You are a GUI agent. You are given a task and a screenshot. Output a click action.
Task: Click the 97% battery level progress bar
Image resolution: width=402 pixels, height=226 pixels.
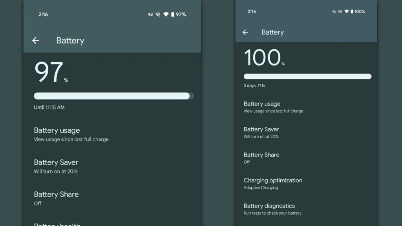point(113,96)
